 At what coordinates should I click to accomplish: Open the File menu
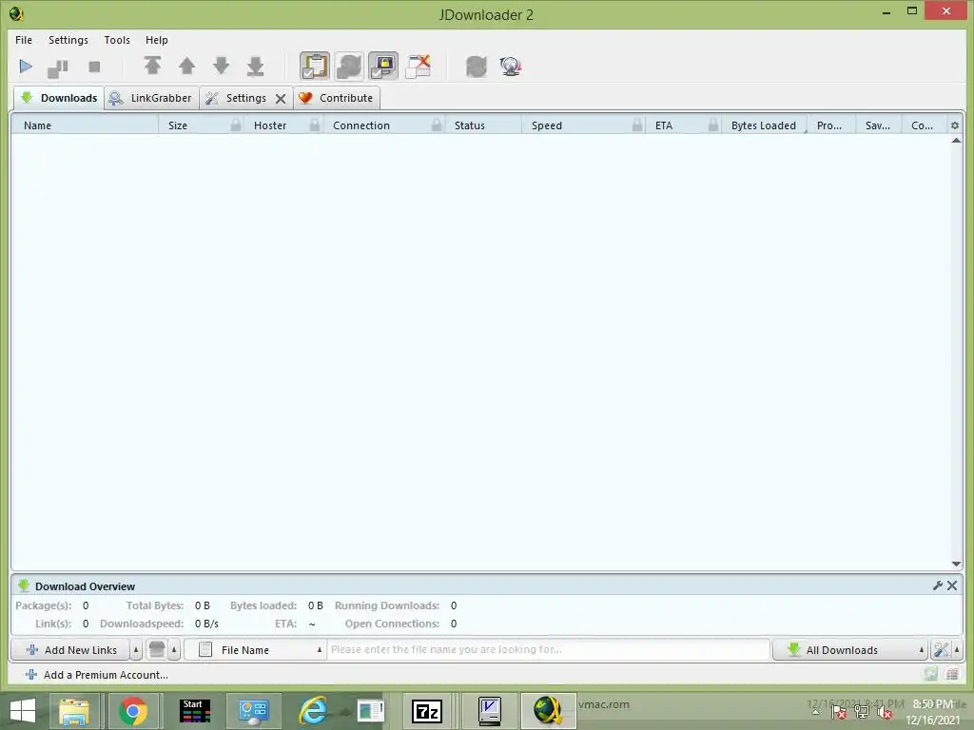[x=24, y=40]
